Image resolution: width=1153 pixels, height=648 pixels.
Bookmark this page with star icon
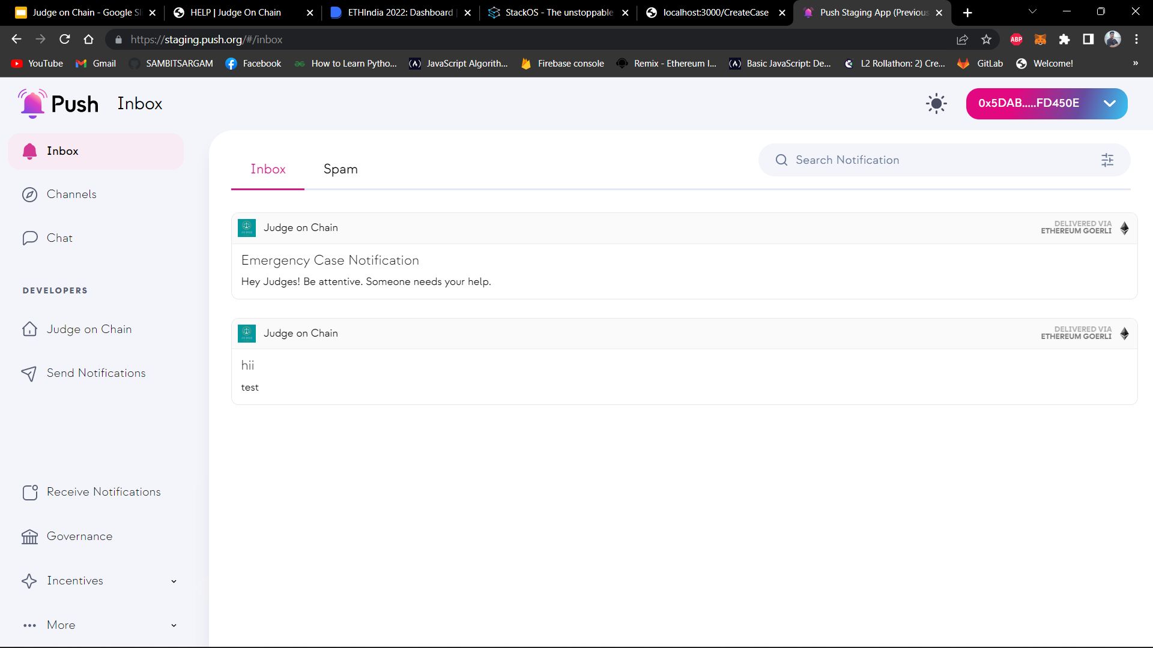(986, 40)
